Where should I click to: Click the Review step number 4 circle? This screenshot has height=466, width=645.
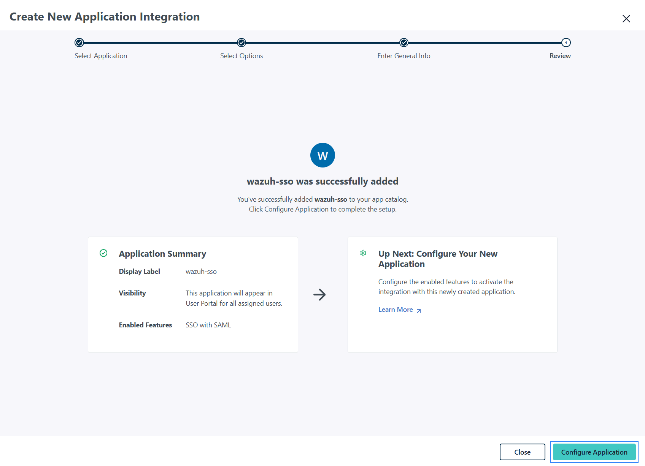click(x=566, y=43)
